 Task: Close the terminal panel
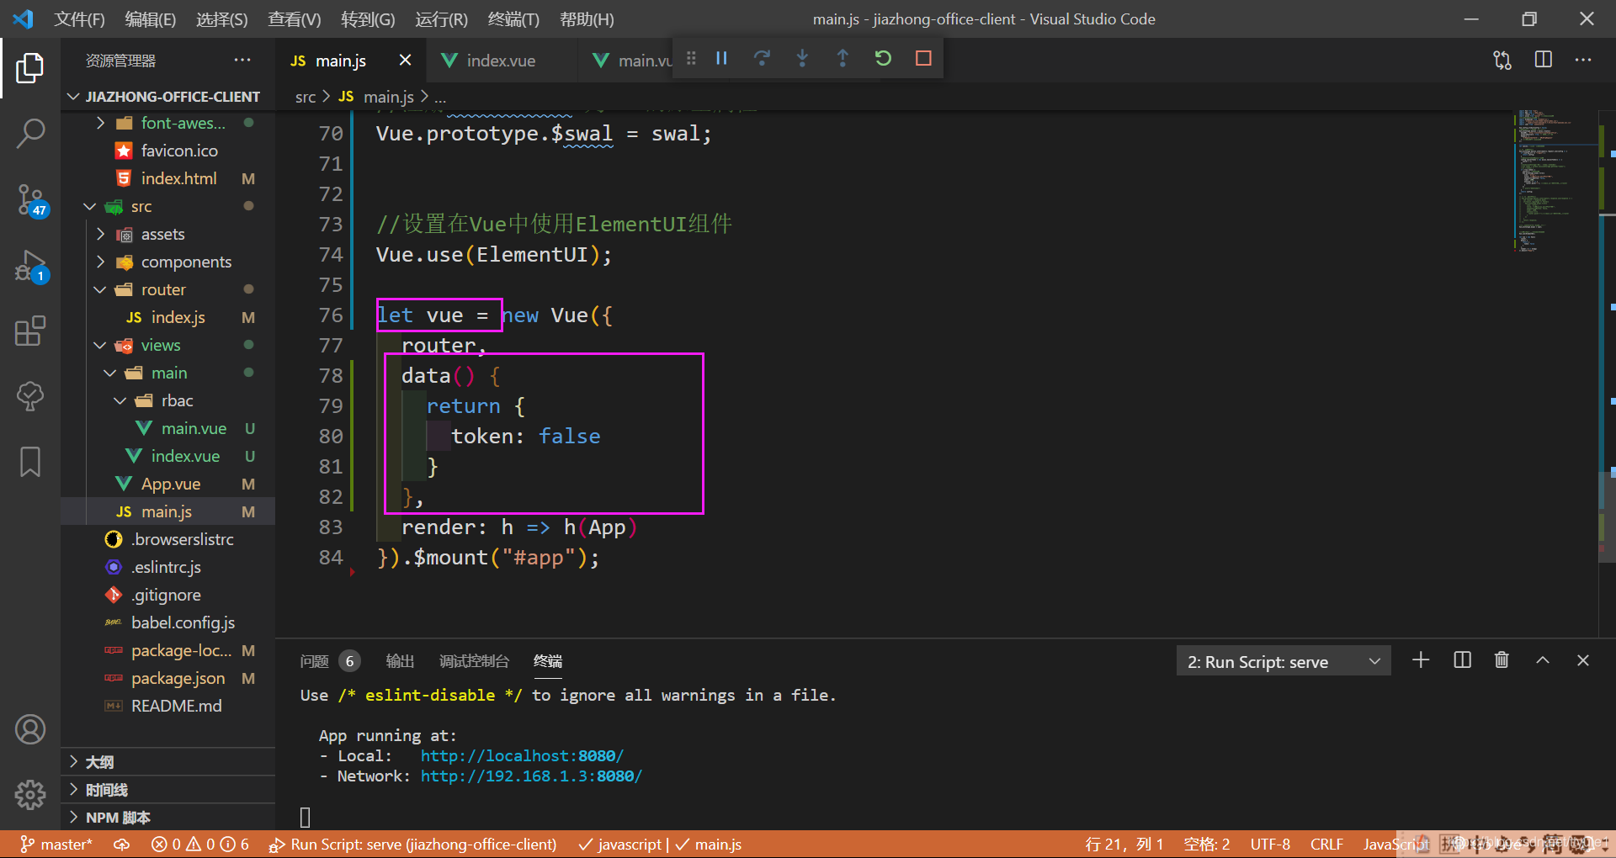coord(1583,660)
